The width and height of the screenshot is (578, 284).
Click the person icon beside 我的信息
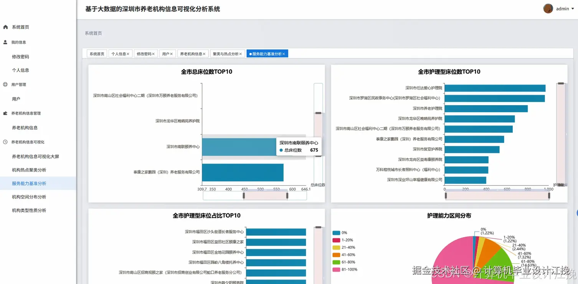[5, 42]
